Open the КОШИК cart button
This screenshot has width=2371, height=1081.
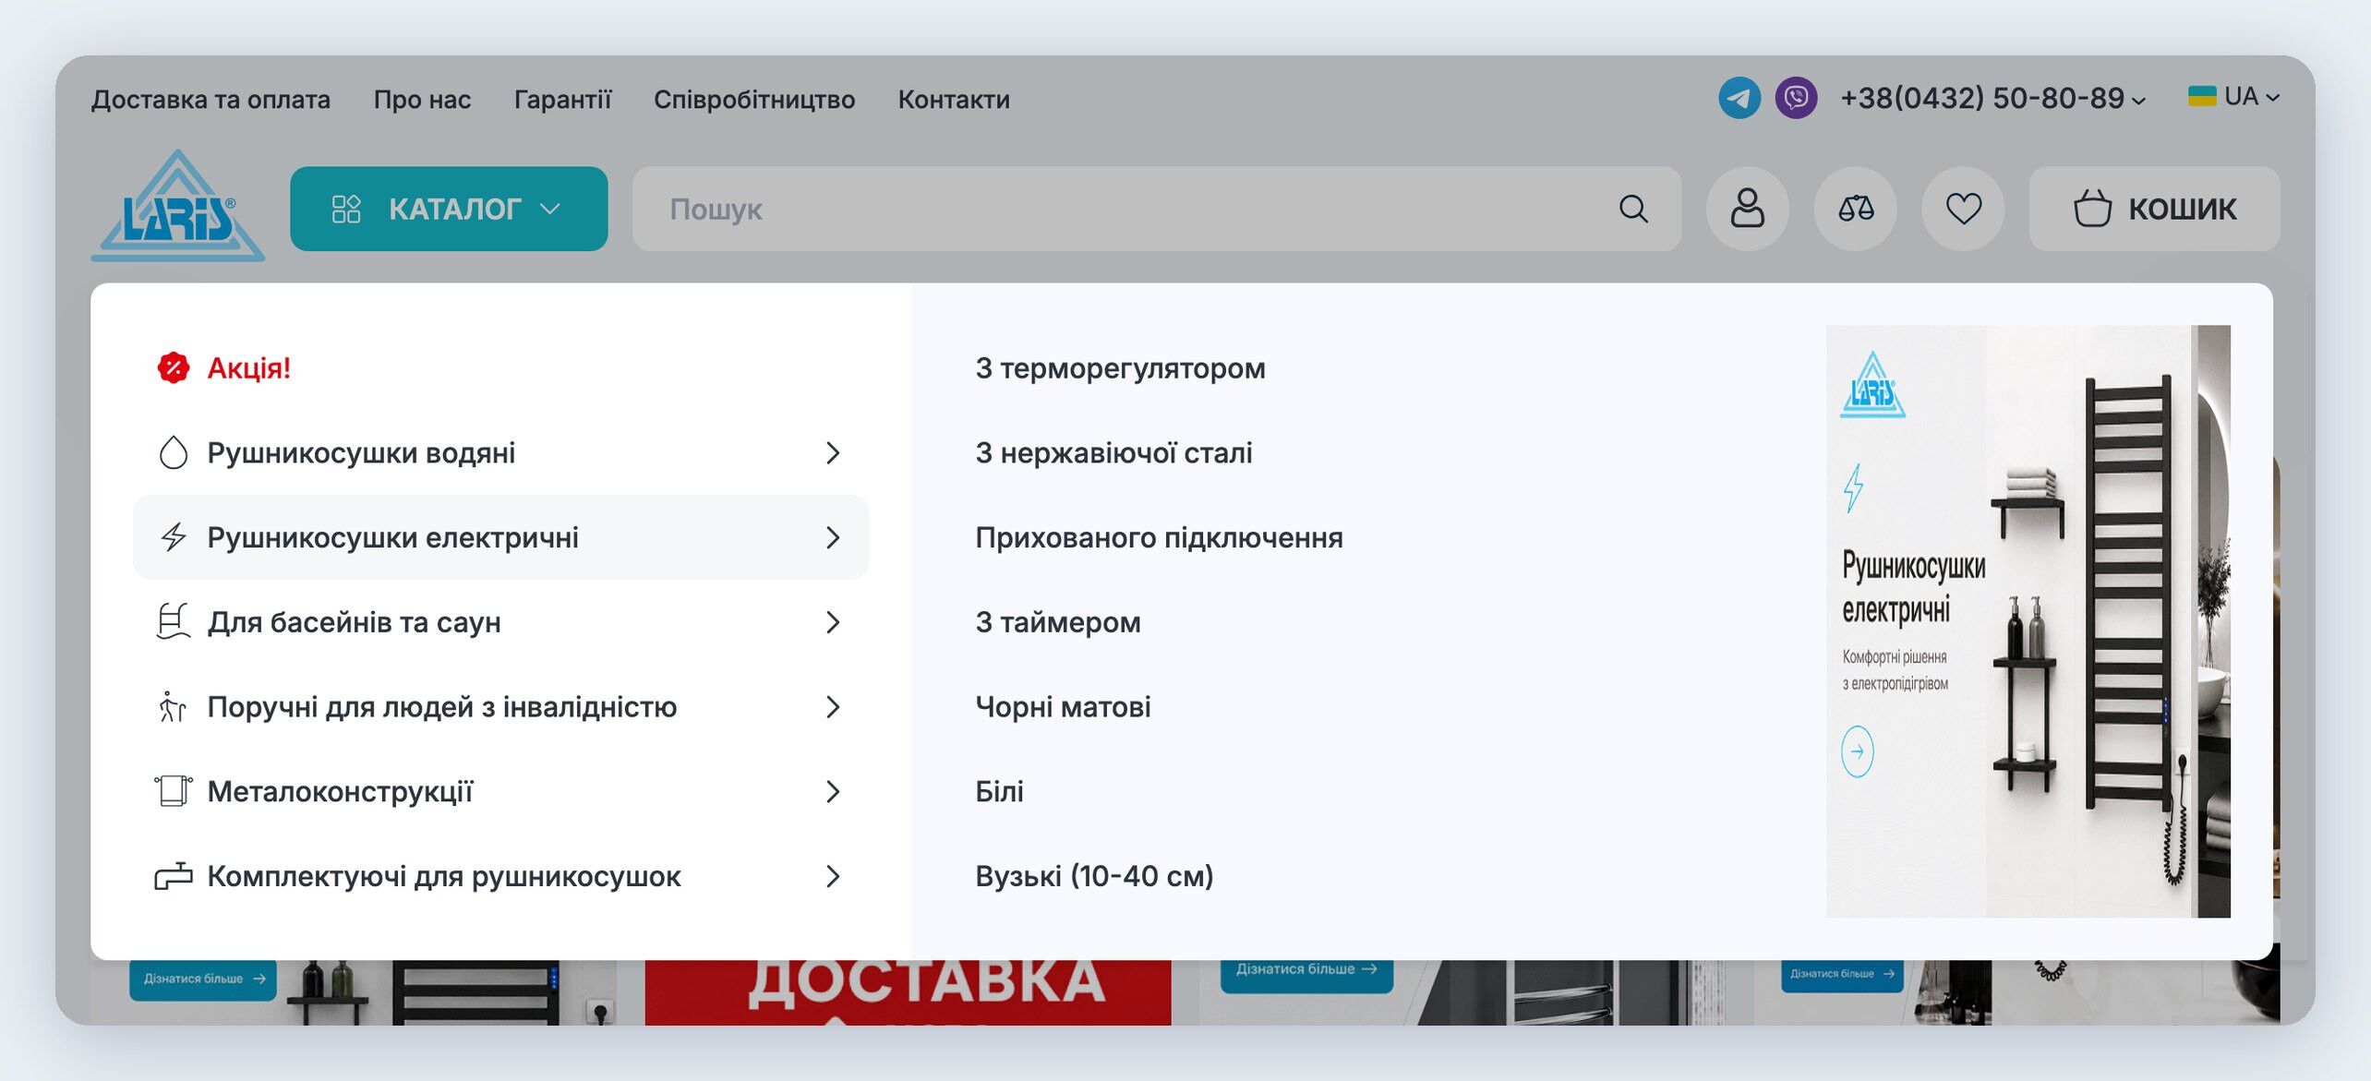tap(2154, 209)
